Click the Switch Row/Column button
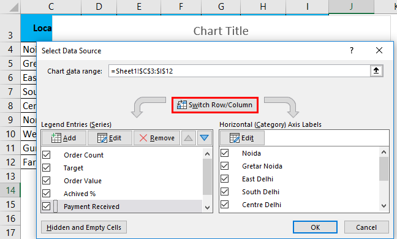The height and width of the screenshot is (239, 397). point(215,105)
